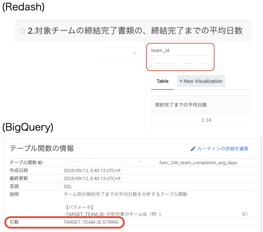Focus the team_id parameter input field
Screen dimensions: 263x232
(182, 62)
